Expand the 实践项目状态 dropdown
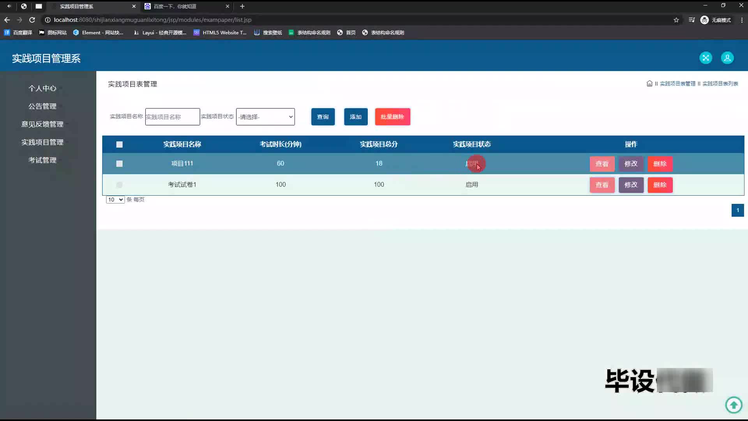The image size is (748, 421). (265, 117)
